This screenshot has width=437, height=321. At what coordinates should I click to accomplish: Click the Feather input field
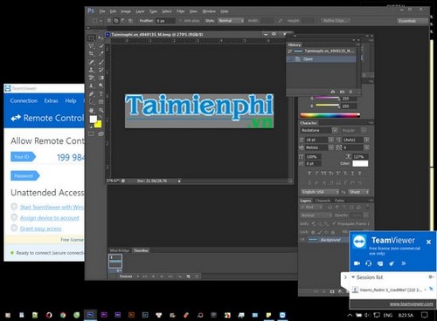pos(166,21)
